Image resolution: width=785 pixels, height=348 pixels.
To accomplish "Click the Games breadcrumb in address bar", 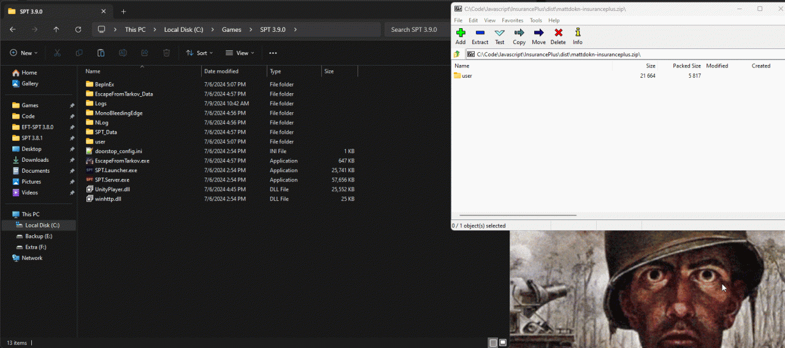I will coord(231,29).
